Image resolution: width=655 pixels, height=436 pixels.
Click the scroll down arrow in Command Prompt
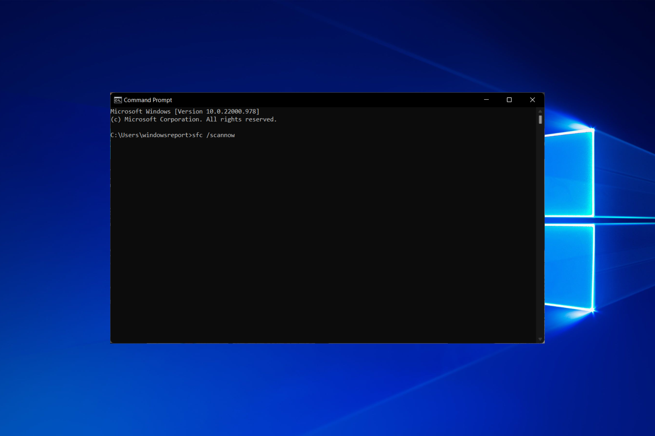pyautogui.click(x=540, y=339)
